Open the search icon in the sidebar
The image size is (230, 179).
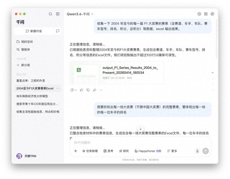50,14
